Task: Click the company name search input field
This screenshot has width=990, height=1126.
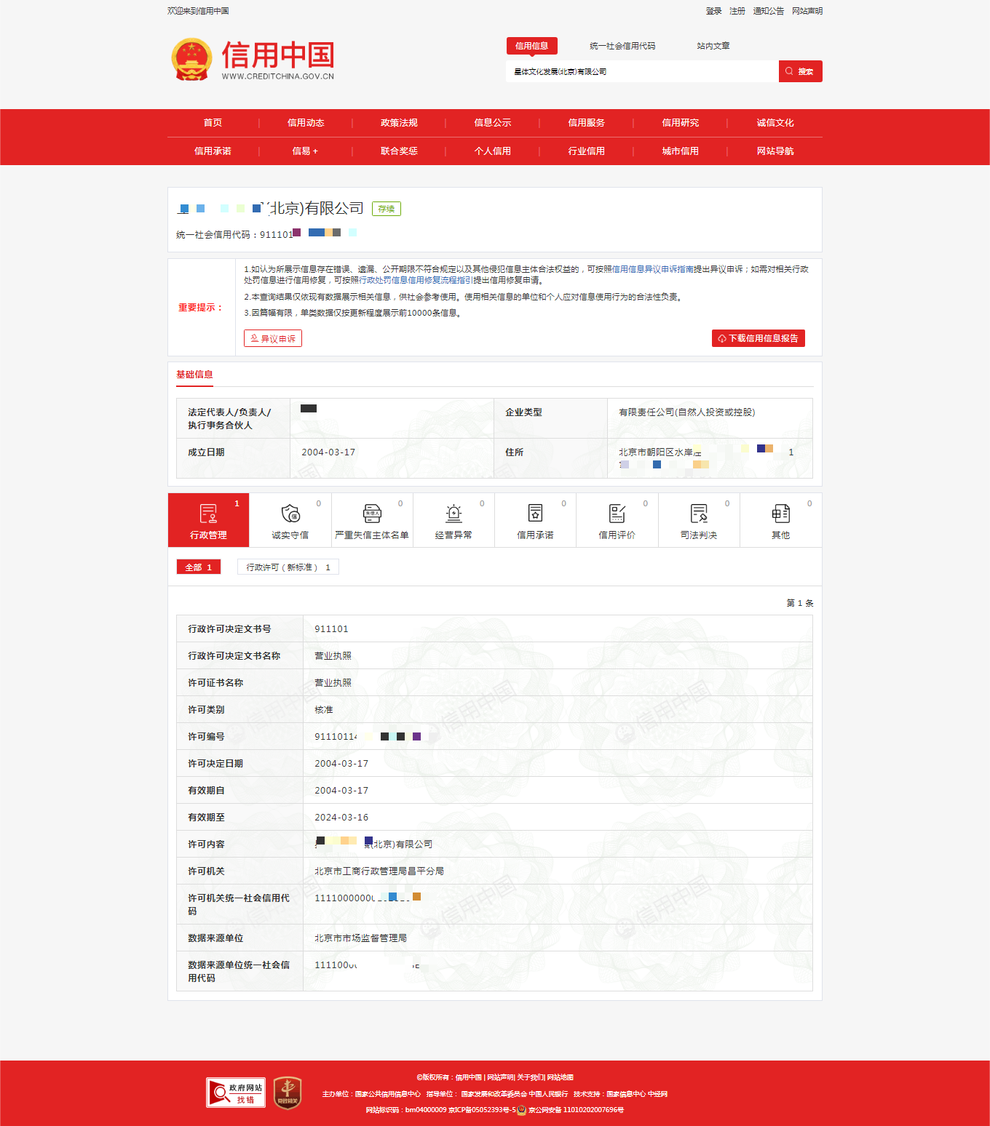Action: click(641, 71)
